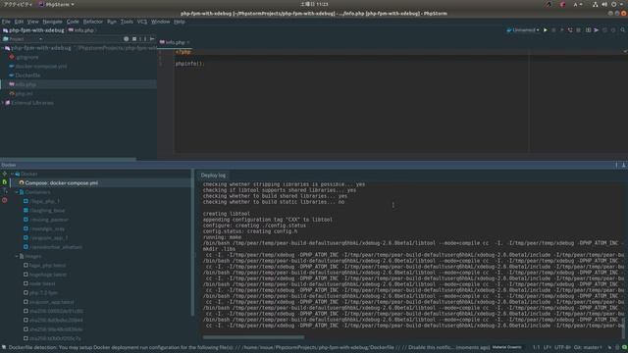The image size is (628, 353).
Task: Open the VCS menu
Action: (142, 22)
